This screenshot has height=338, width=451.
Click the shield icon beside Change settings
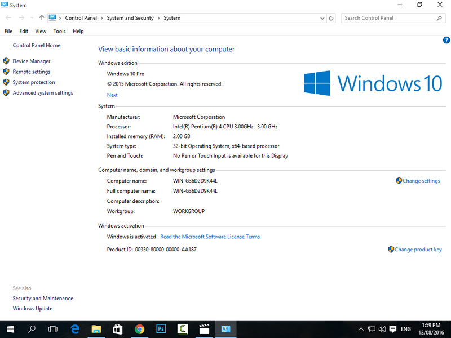tap(399, 181)
